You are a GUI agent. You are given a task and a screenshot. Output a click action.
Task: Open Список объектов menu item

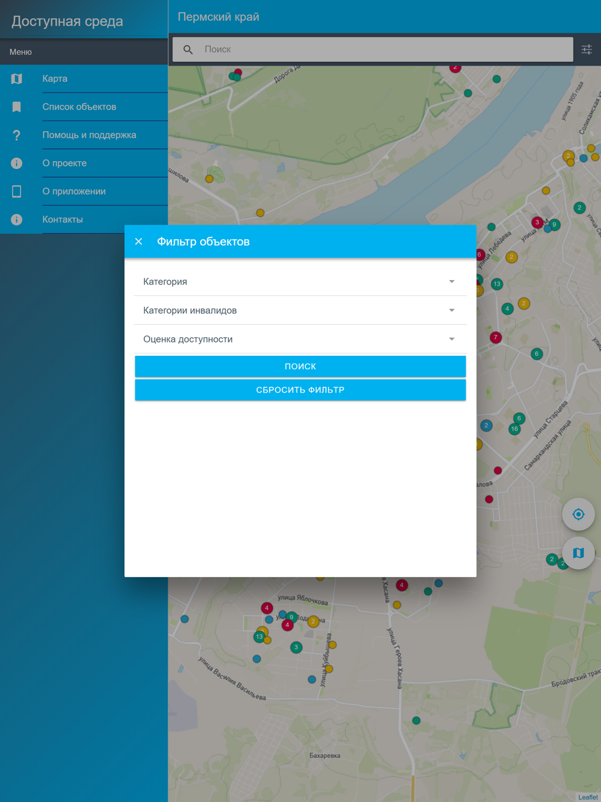pos(84,107)
